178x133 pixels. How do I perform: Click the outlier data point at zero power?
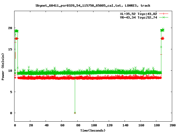(x=75, y=113)
